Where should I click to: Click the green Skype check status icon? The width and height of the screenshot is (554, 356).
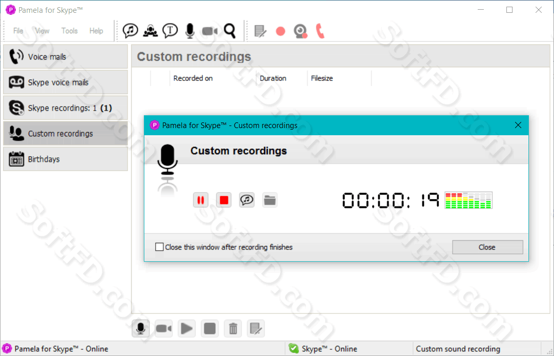click(293, 349)
